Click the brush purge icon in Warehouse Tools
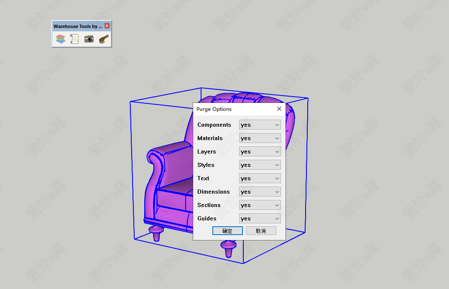The width and height of the screenshot is (449, 289). 104,39
